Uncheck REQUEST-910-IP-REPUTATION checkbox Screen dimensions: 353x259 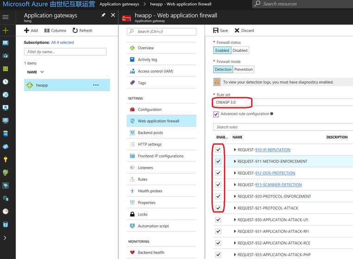pos(218,150)
